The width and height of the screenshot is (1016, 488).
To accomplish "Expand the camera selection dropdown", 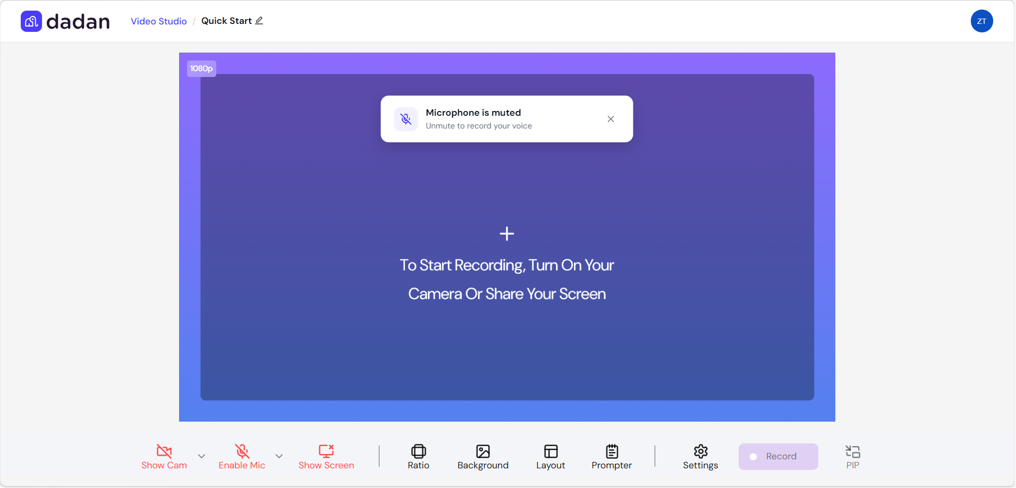I will [x=201, y=457].
